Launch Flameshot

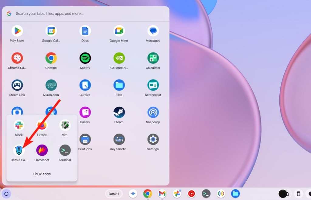point(42,150)
